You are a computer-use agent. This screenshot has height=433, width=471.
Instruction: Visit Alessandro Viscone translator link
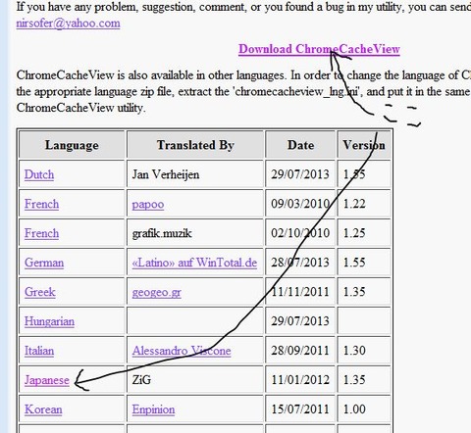tap(182, 351)
